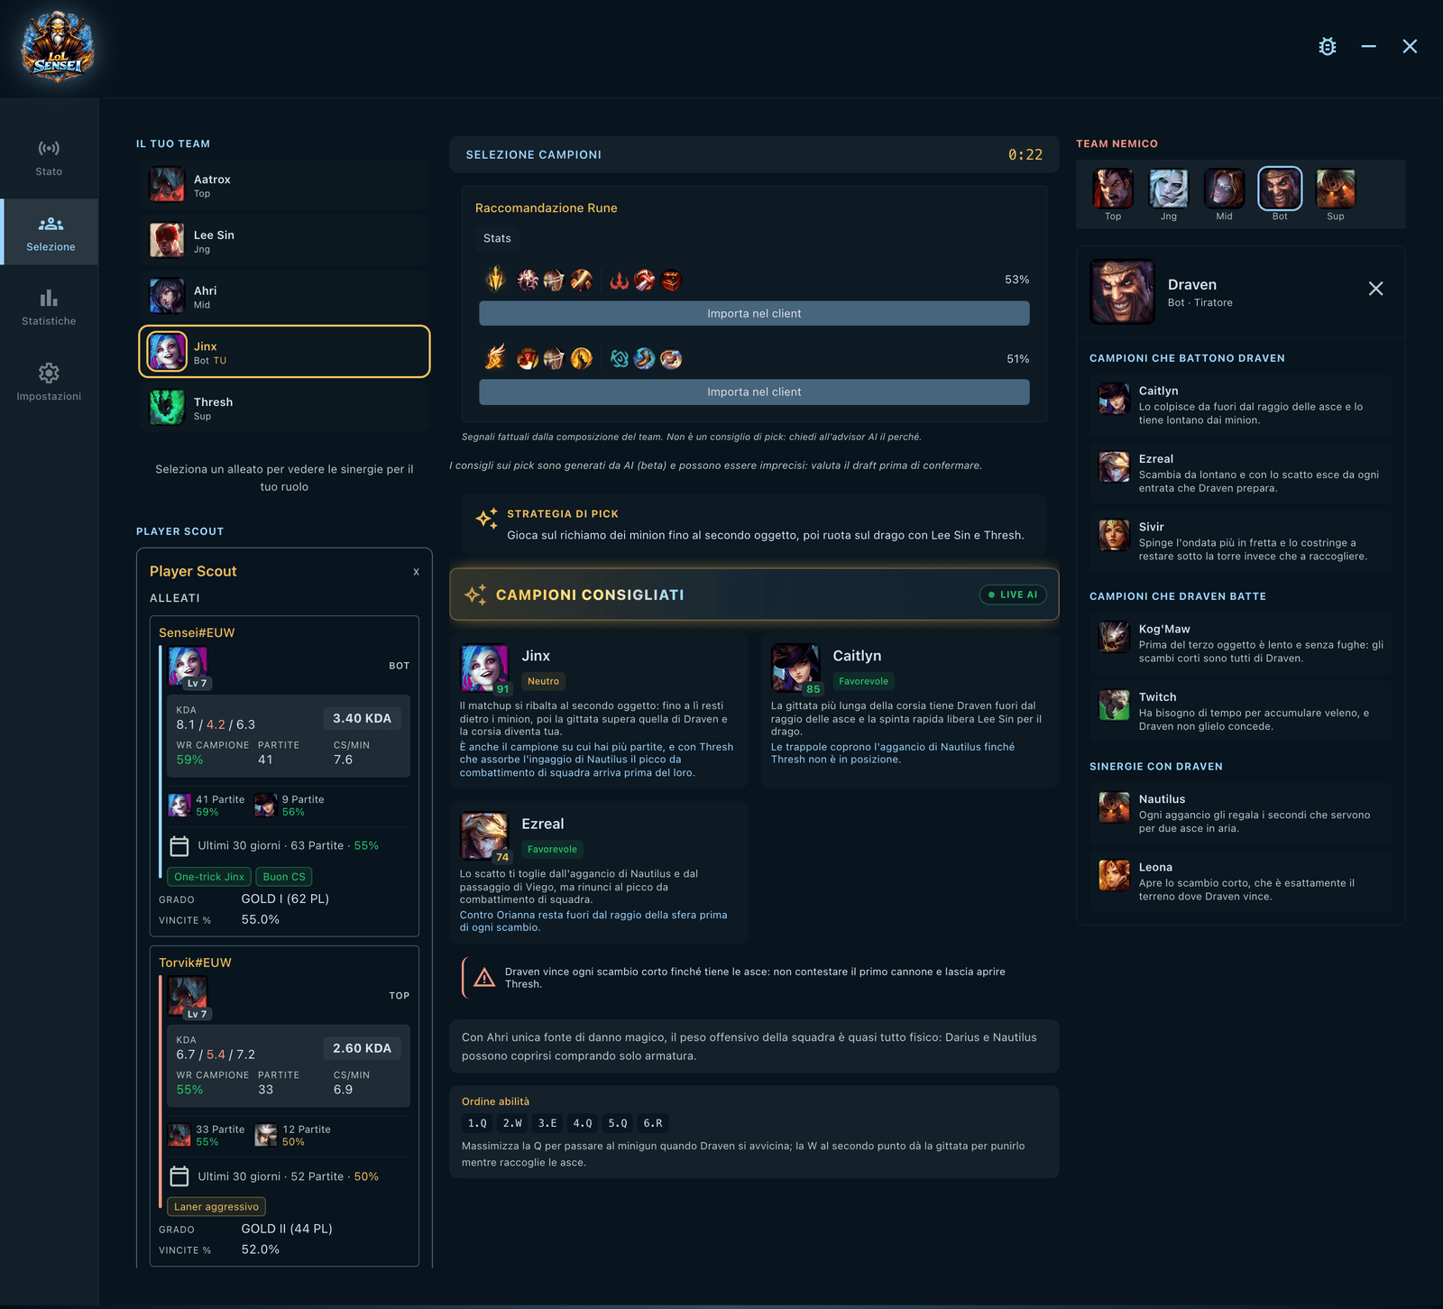
Task: Open Sivir counter entry
Action: (x=1240, y=541)
